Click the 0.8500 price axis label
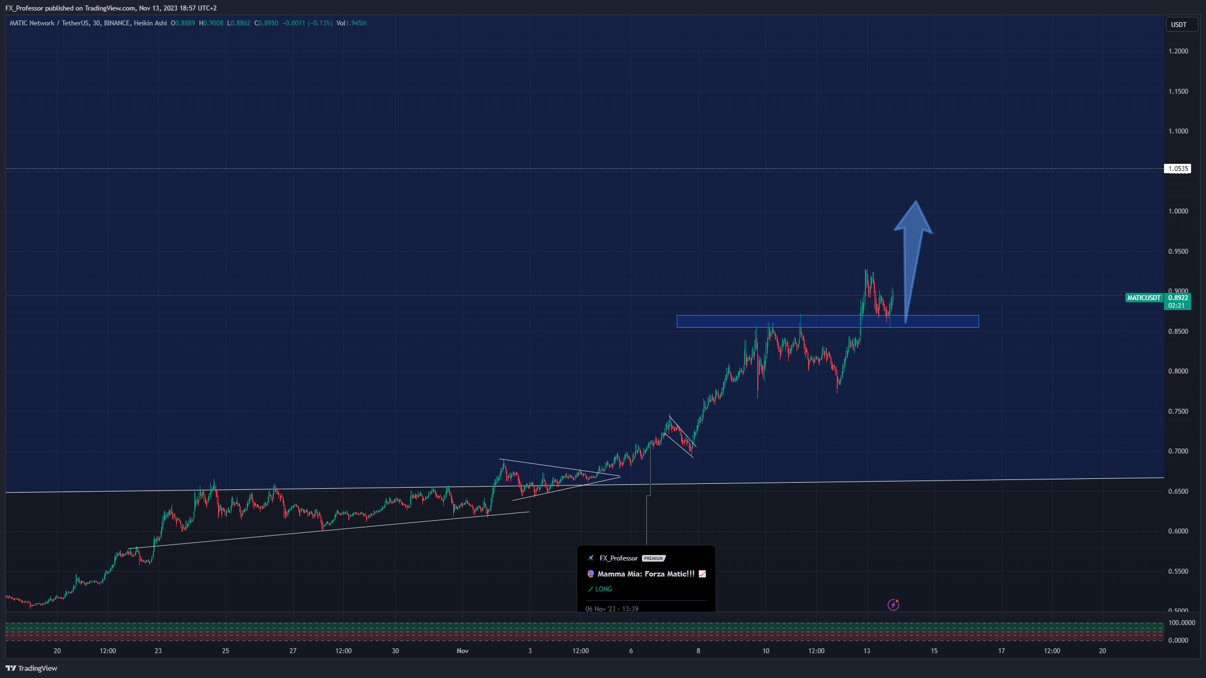The width and height of the screenshot is (1206, 678). (1178, 332)
